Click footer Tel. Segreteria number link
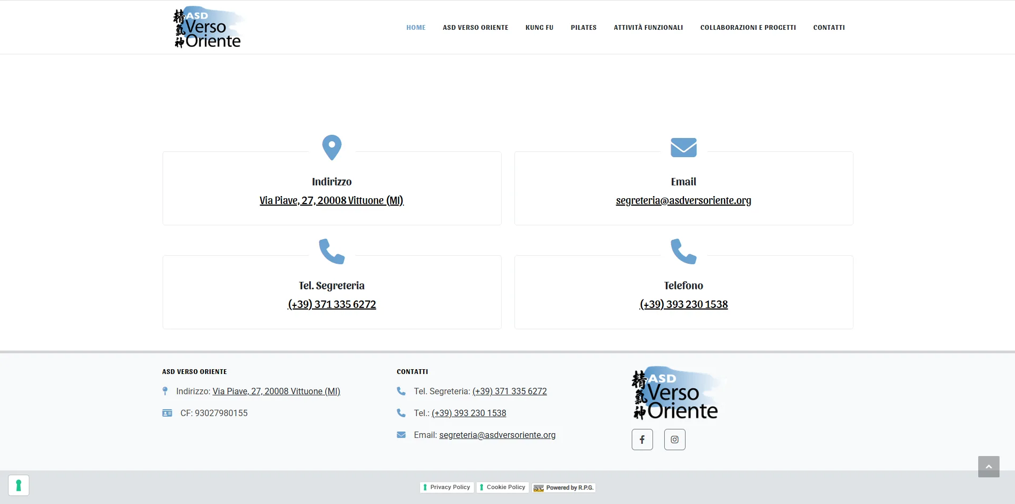Viewport: 1015px width, 504px height. click(510, 391)
